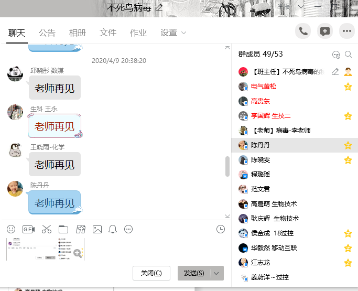Click the bell notification icon

(113, 229)
